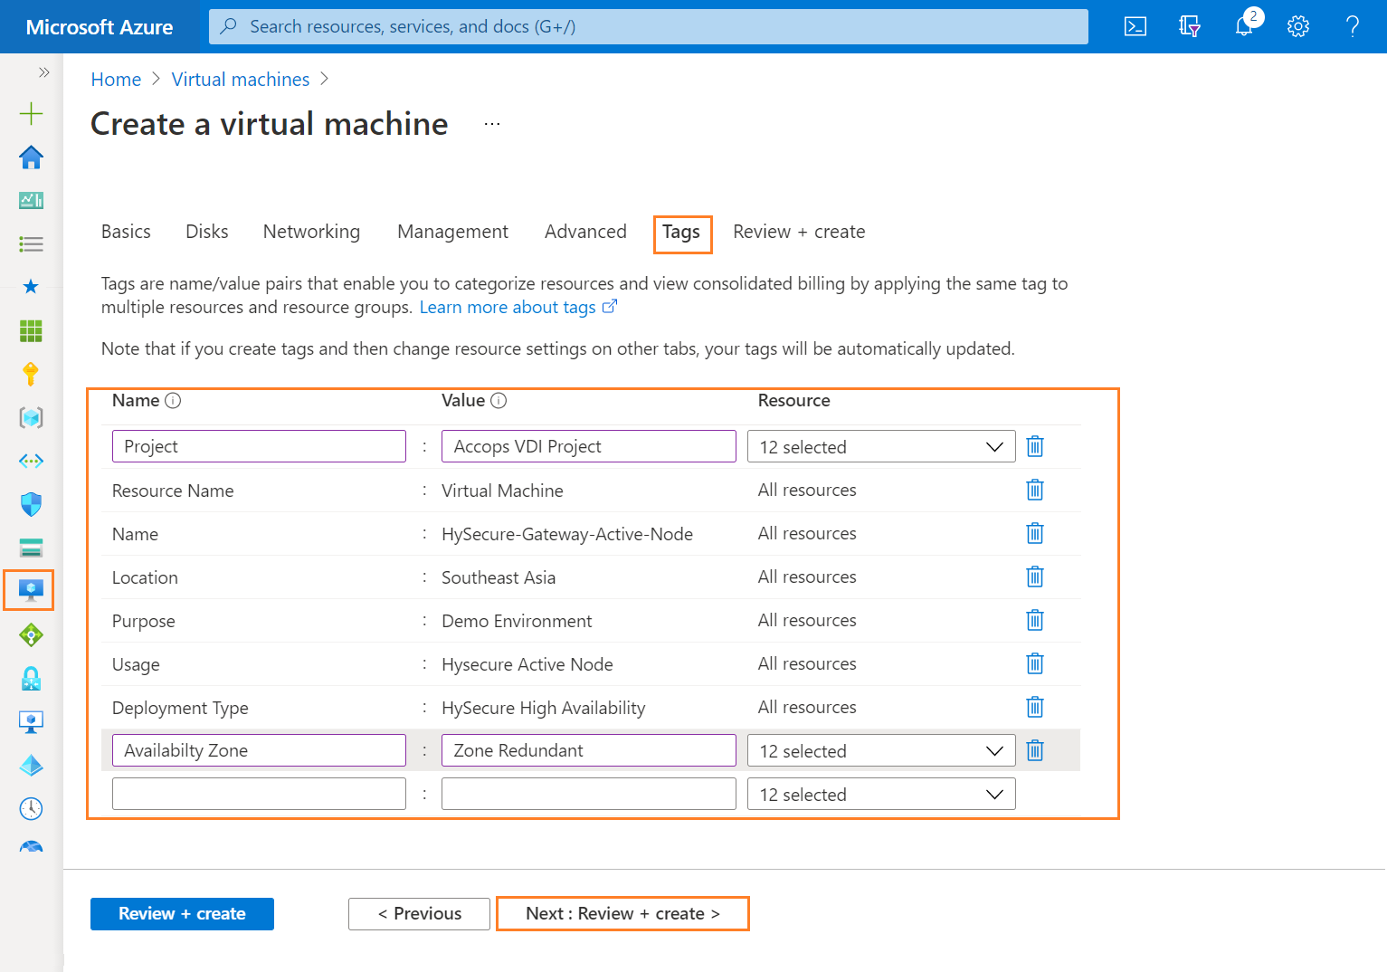
Task: Open Directory and subscription filter icon
Action: coord(1190,26)
